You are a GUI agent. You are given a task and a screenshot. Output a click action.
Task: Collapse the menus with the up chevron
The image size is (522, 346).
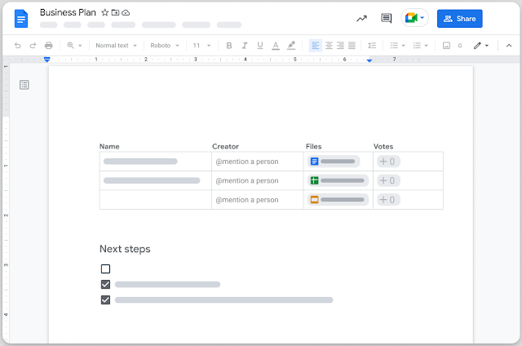pos(509,45)
